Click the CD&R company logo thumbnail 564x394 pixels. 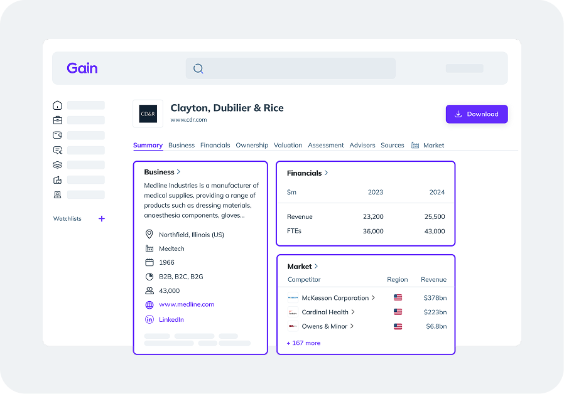point(148,114)
